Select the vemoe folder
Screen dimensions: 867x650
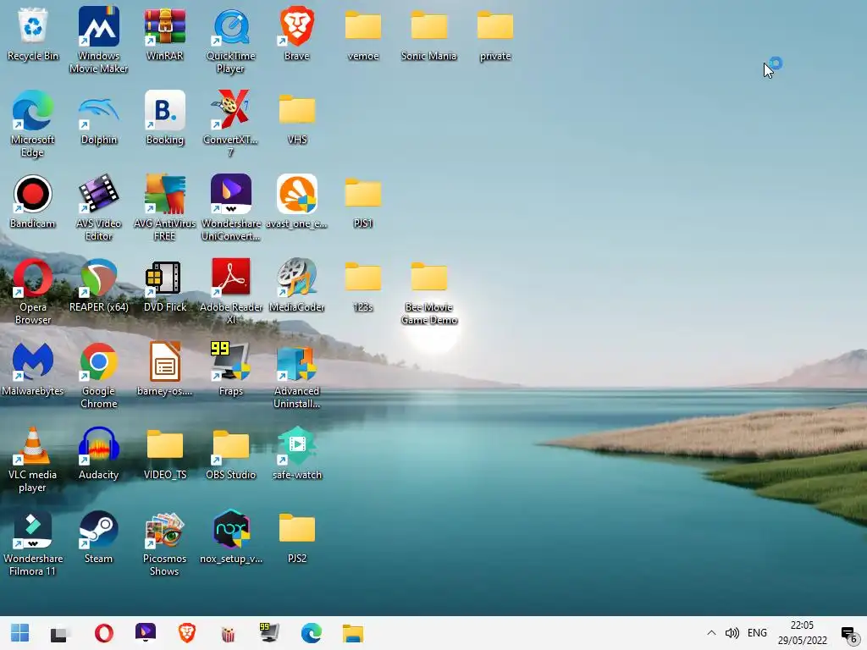pos(362,34)
